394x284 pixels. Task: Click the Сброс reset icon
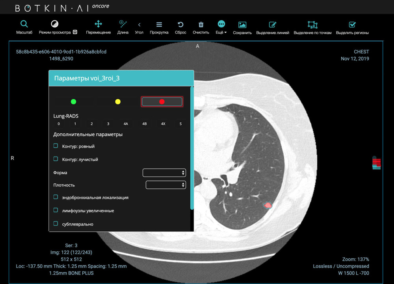click(x=180, y=24)
